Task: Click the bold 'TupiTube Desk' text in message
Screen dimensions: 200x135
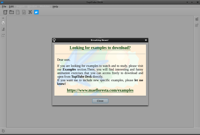Action: pyautogui.click(x=81, y=76)
